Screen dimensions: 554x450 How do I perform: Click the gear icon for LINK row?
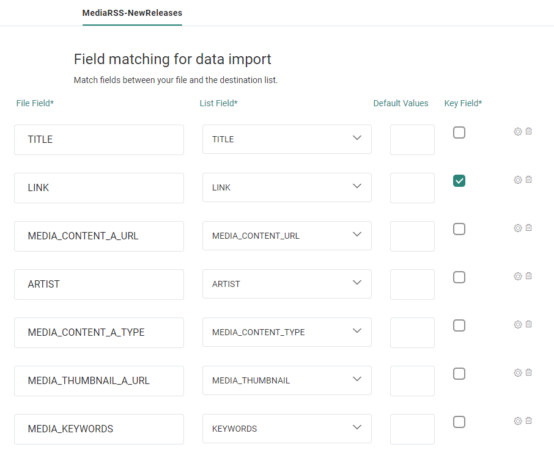pyautogui.click(x=517, y=180)
